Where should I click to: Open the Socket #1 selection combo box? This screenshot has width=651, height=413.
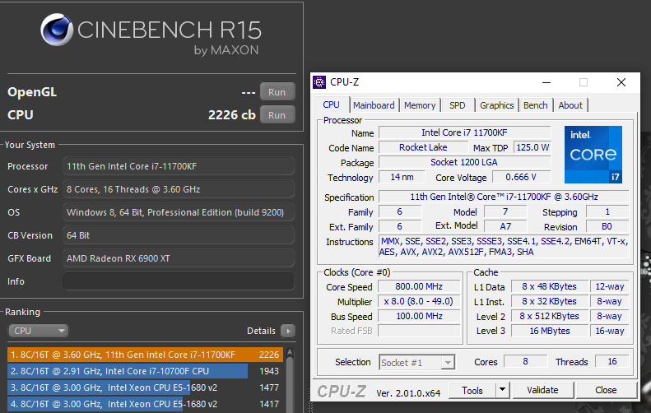pos(416,362)
